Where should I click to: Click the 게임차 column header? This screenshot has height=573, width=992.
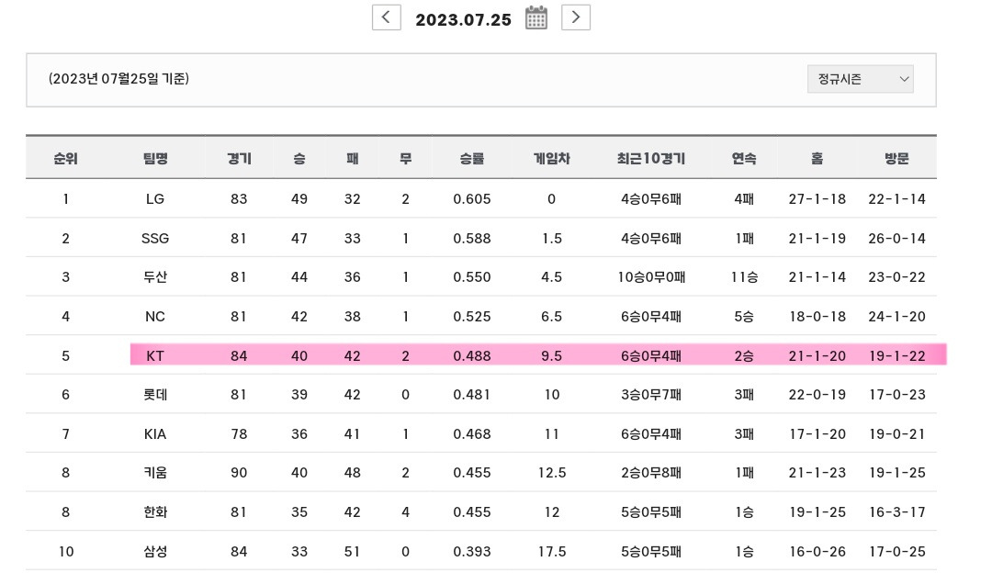click(552, 158)
